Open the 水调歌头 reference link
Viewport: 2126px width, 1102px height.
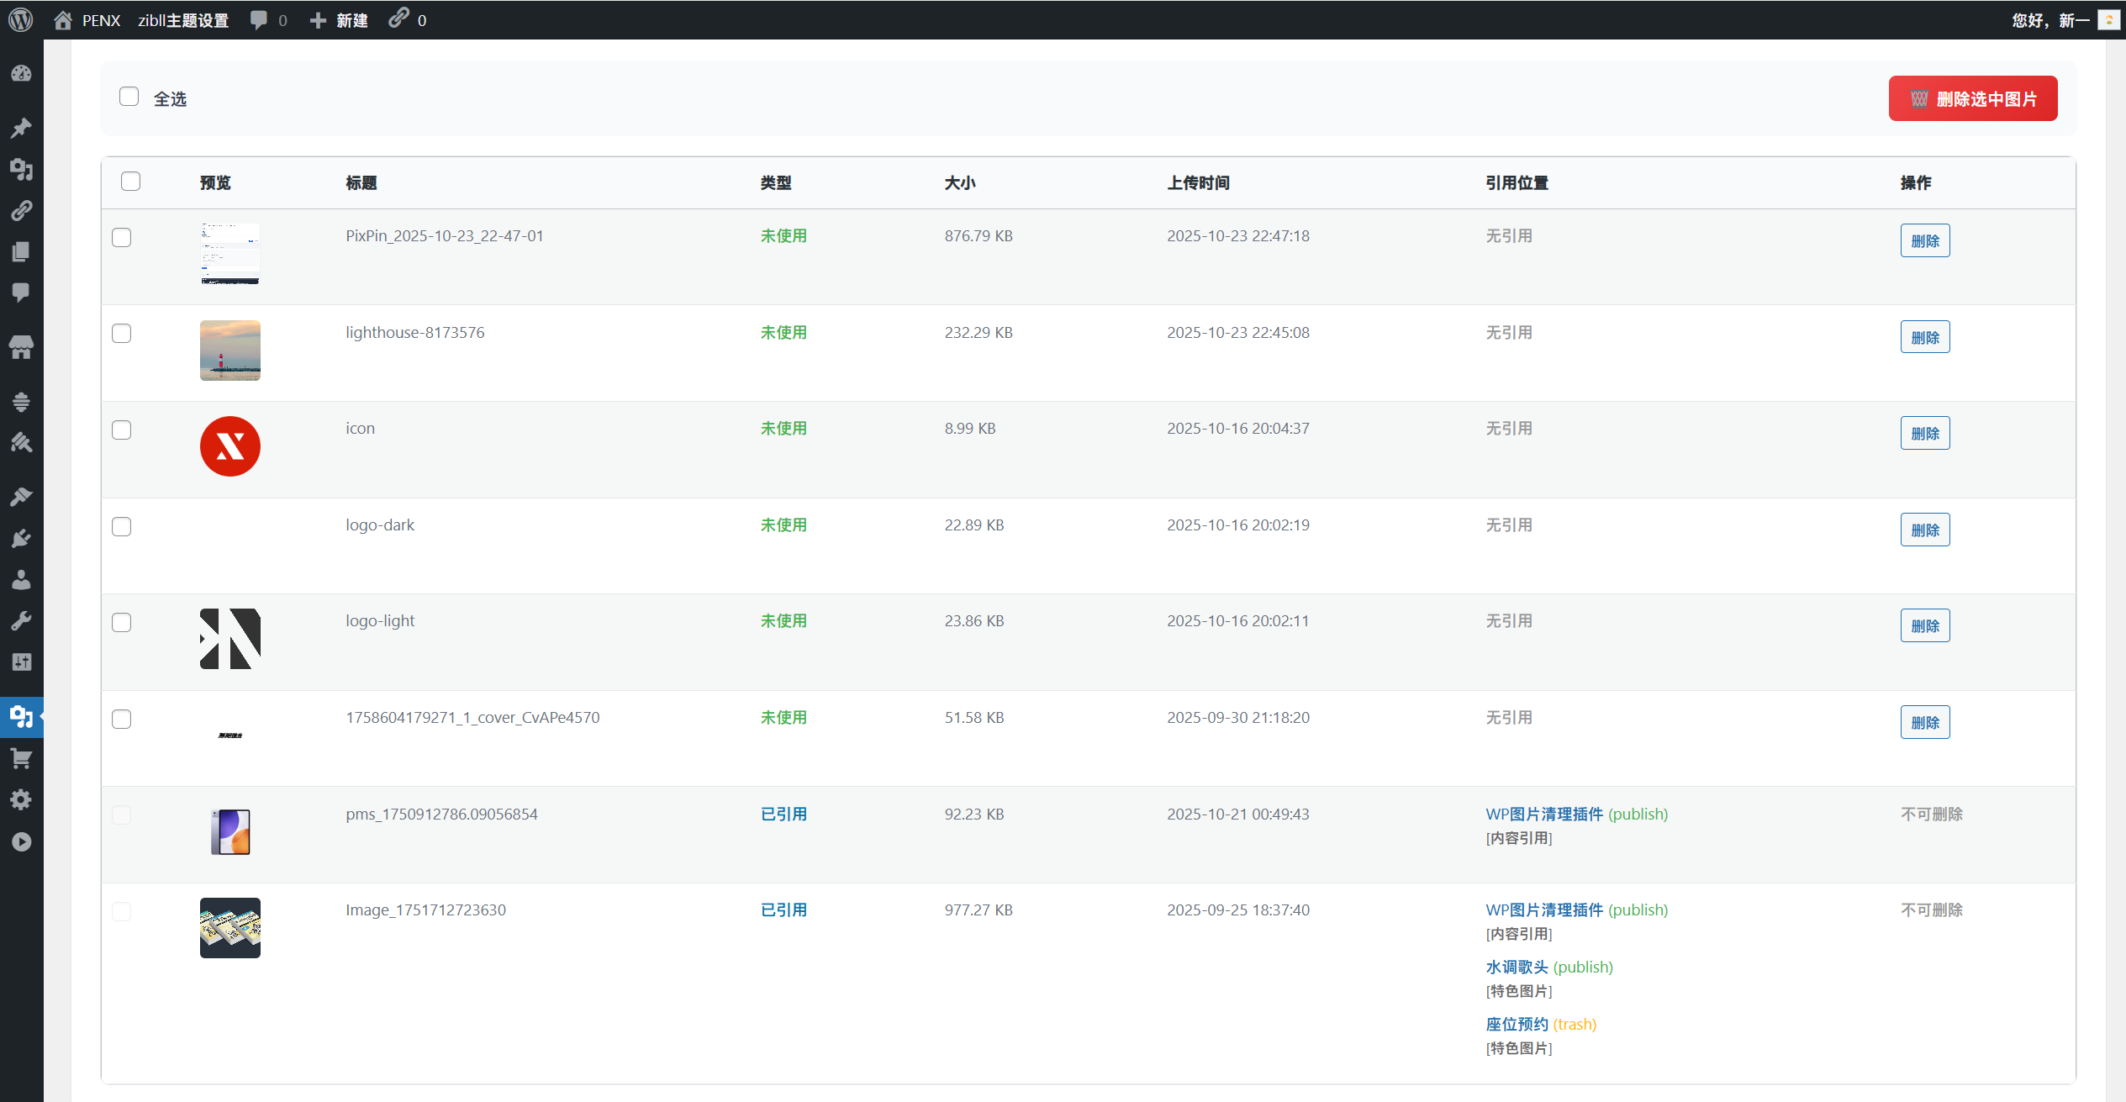pyautogui.click(x=1517, y=967)
